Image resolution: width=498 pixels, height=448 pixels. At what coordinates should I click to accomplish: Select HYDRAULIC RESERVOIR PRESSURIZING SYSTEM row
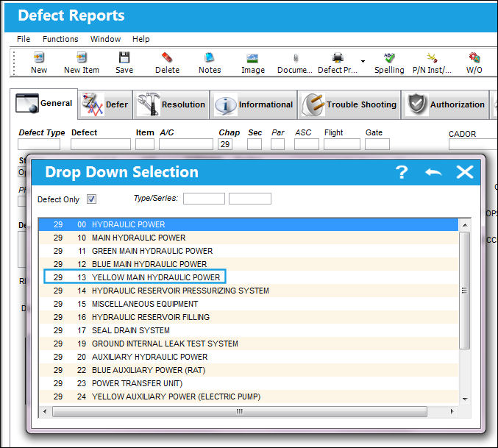point(249,291)
